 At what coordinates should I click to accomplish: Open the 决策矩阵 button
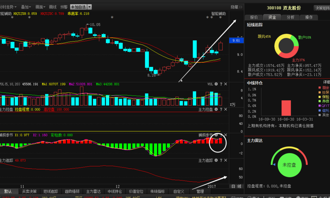pos(322,8)
